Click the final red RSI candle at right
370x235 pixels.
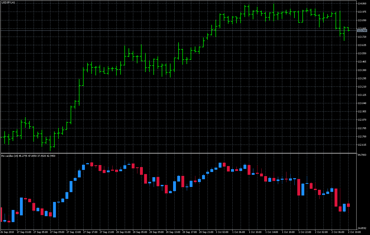tap(349, 205)
